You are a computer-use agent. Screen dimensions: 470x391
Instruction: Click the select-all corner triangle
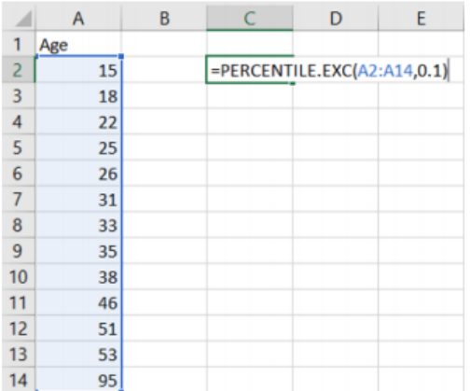point(23,19)
